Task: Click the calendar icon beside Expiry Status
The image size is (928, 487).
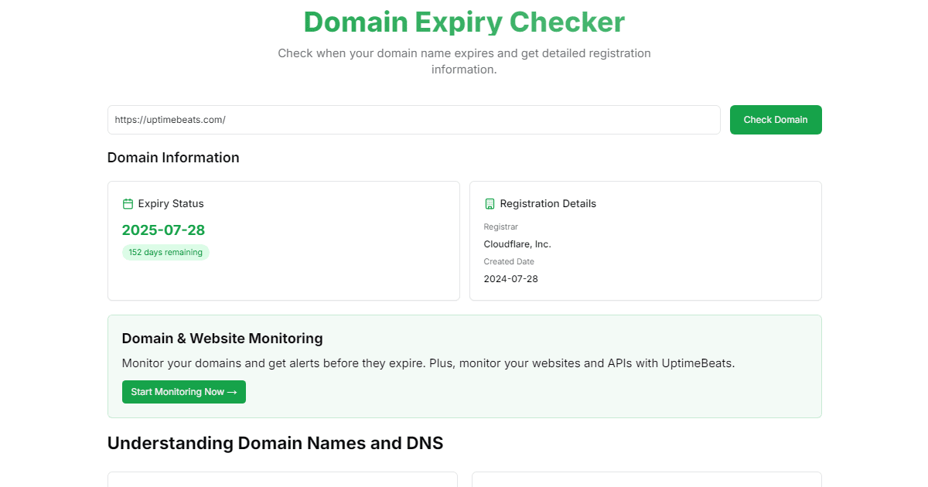Action: tap(126, 203)
